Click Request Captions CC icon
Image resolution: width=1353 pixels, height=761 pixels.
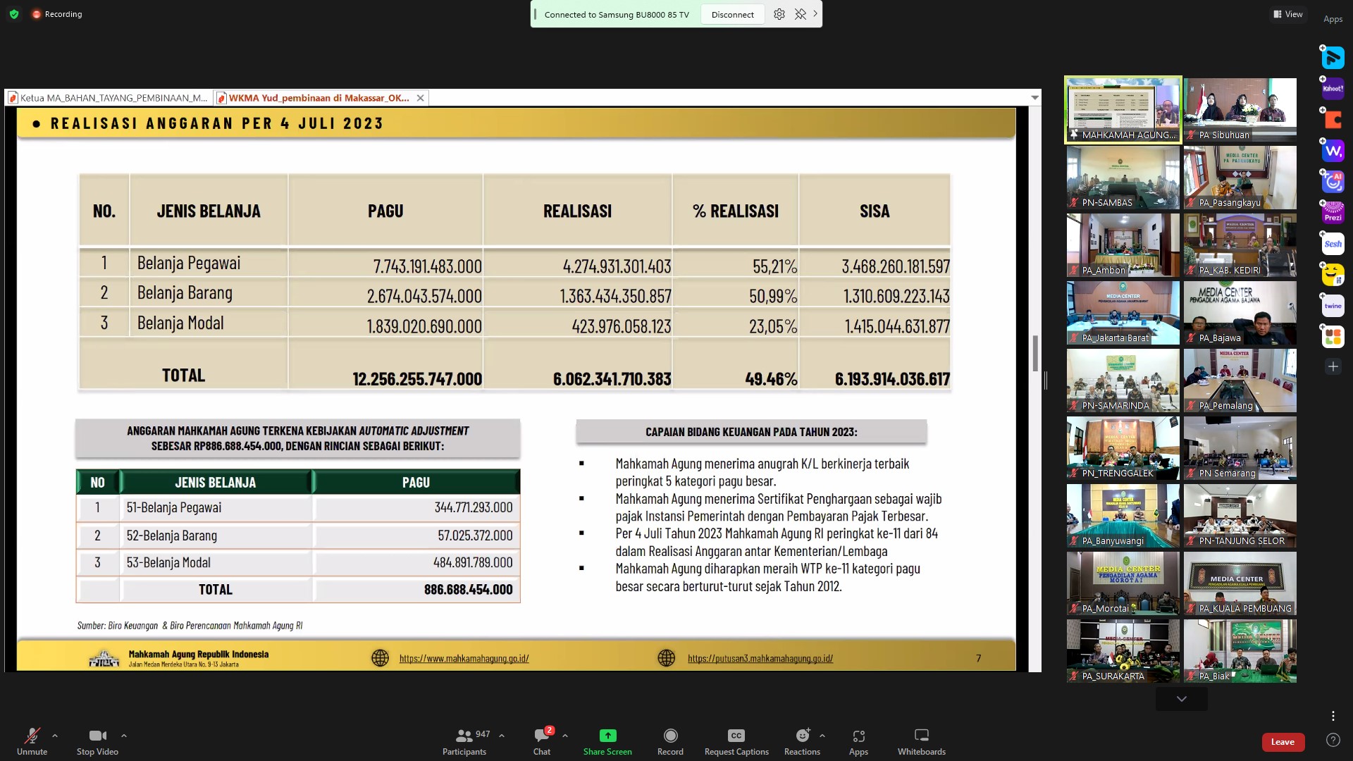[736, 736]
